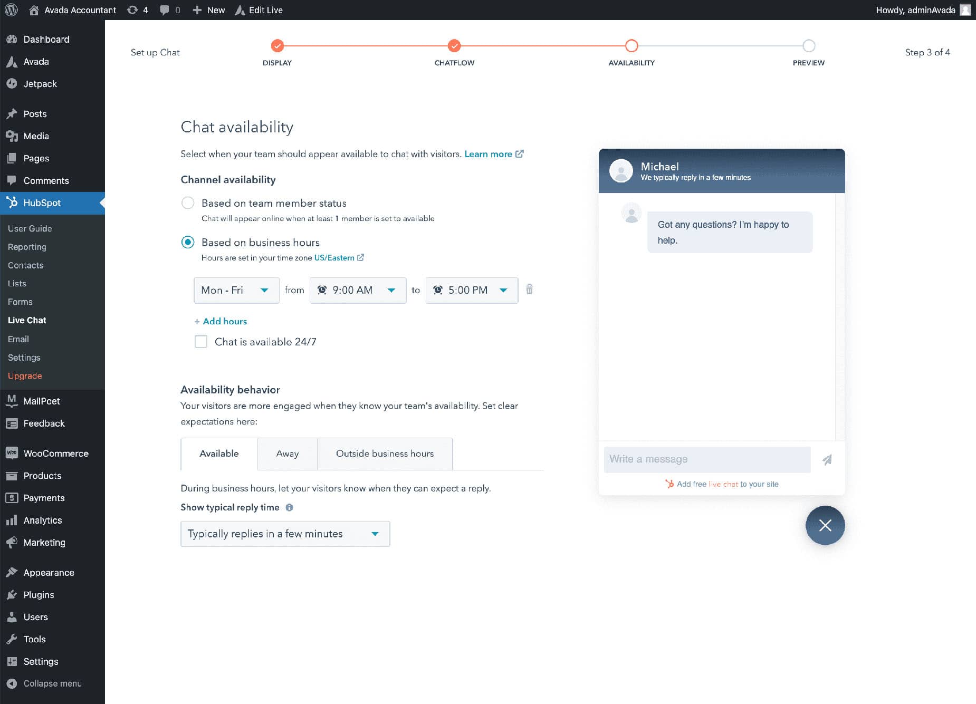Go to the Chatflow setup step

(454, 46)
